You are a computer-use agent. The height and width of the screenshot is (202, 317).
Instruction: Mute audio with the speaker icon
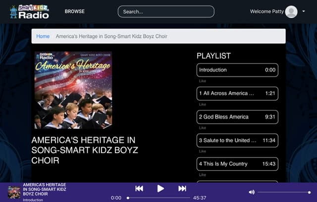(x=252, y=192)
